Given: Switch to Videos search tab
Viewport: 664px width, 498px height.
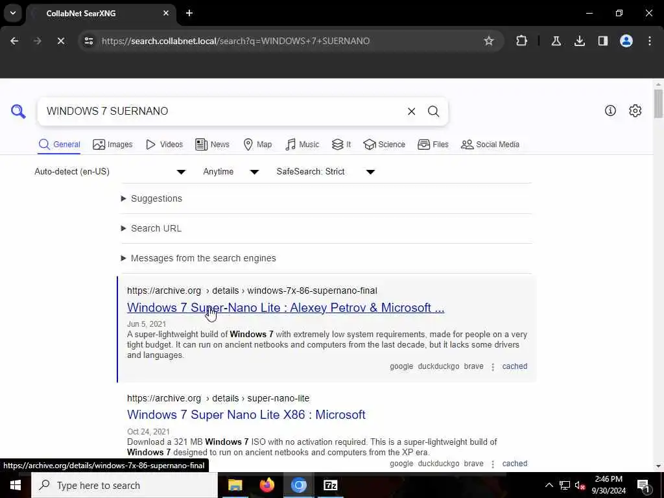Looking at the screenshot, I should [x=164, y=145].
